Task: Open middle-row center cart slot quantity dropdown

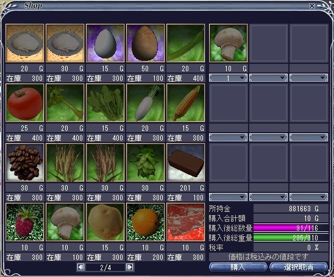Action: click(x=268, y=138)
